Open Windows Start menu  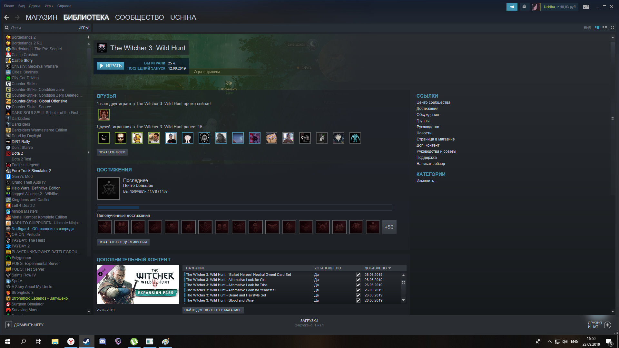tap(8, 342)
